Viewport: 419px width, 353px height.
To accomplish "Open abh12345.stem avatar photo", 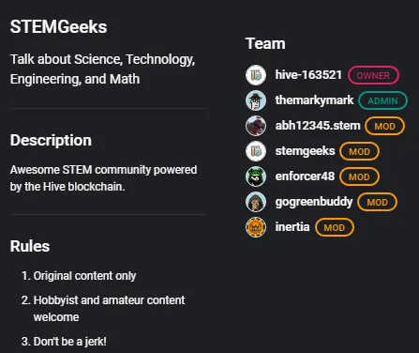I will point(256,126).
